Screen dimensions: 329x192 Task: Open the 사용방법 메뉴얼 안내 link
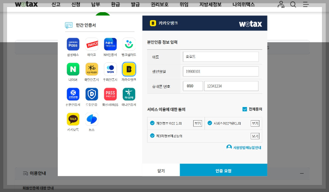pyautogui.click(x=244, y=147)
